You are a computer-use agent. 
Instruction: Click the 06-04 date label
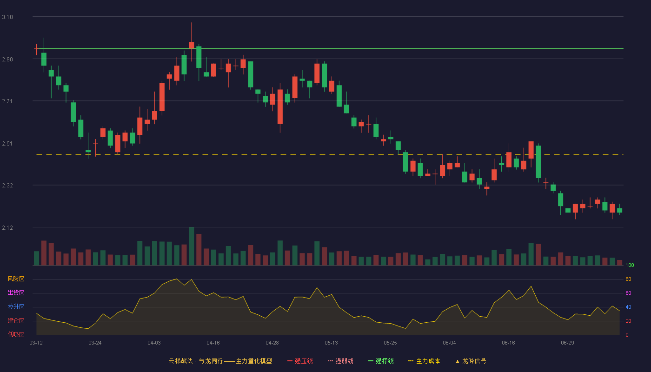click(x=449, y=343)
